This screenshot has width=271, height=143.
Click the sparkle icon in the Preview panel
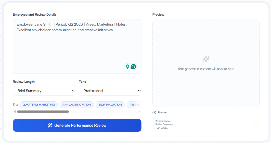206,59
